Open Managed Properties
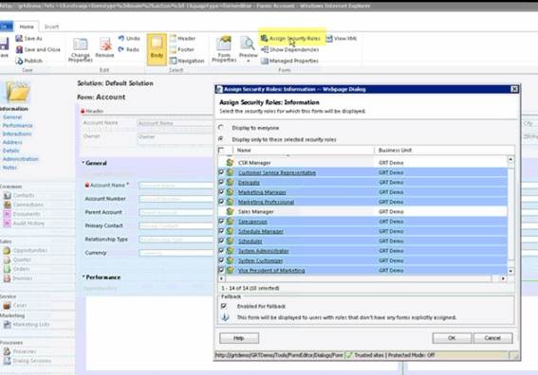This screenshot has width=538, height=375. pos(289,61)
